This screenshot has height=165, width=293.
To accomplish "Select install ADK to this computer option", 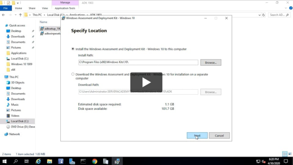I will coord(73,49).
